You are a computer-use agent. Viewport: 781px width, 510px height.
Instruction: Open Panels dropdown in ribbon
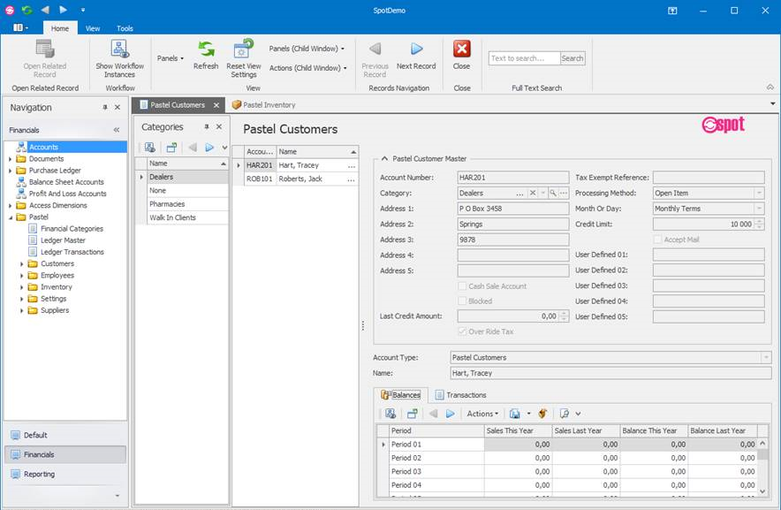pyautogui.click(x=171, y=58)
